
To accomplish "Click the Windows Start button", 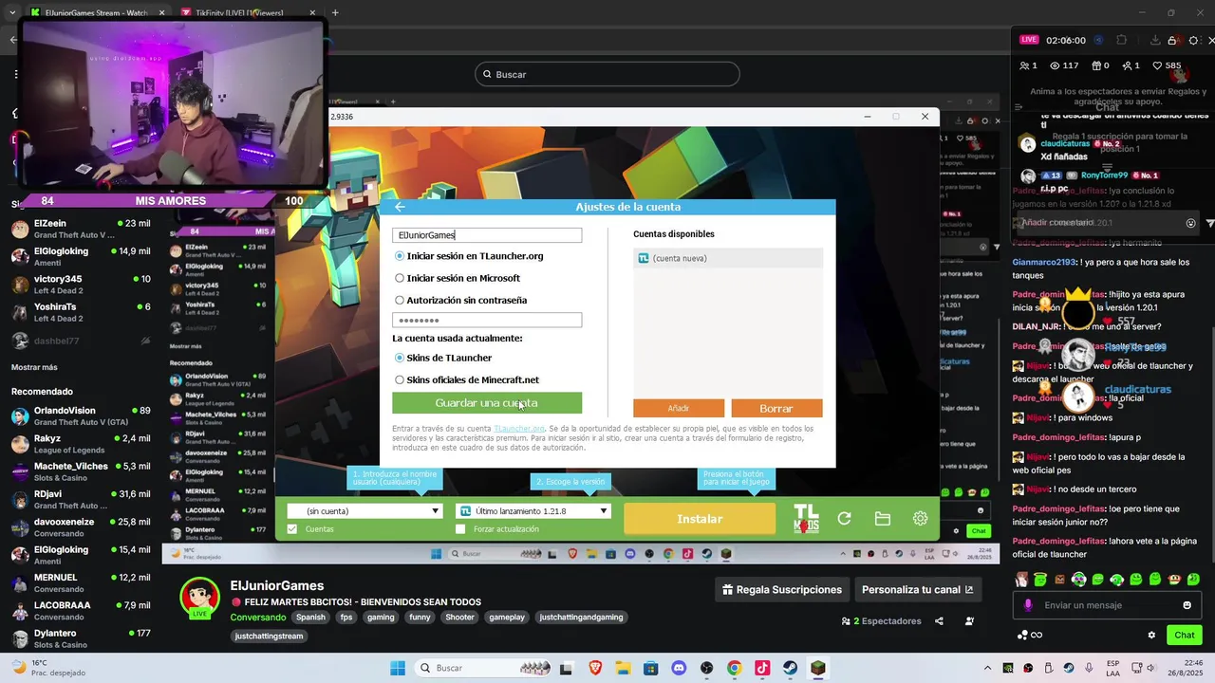I will pos(398,668).
